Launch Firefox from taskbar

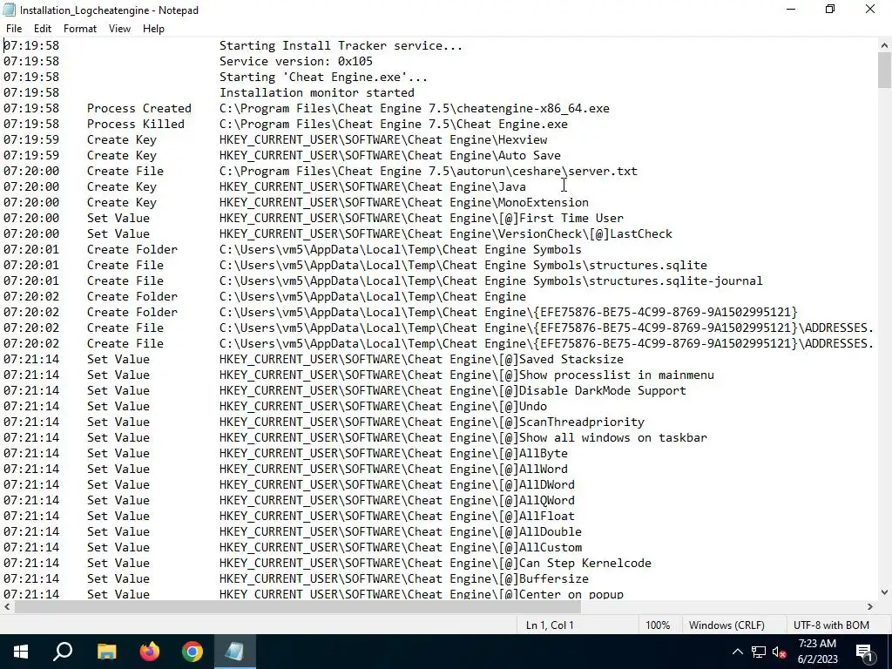pos(150,652)
